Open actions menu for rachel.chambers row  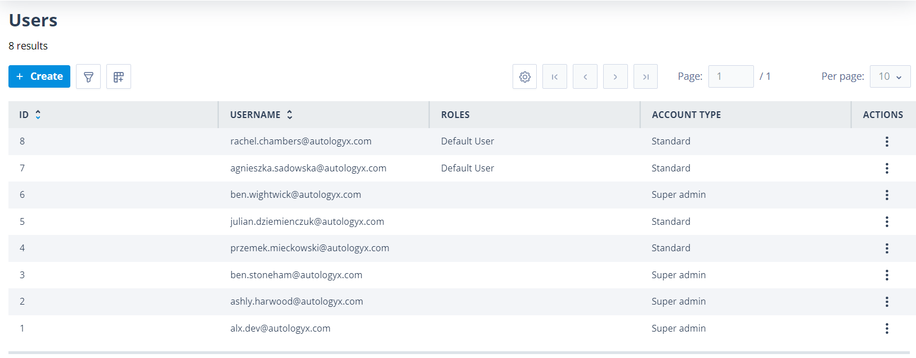(887, 142)
